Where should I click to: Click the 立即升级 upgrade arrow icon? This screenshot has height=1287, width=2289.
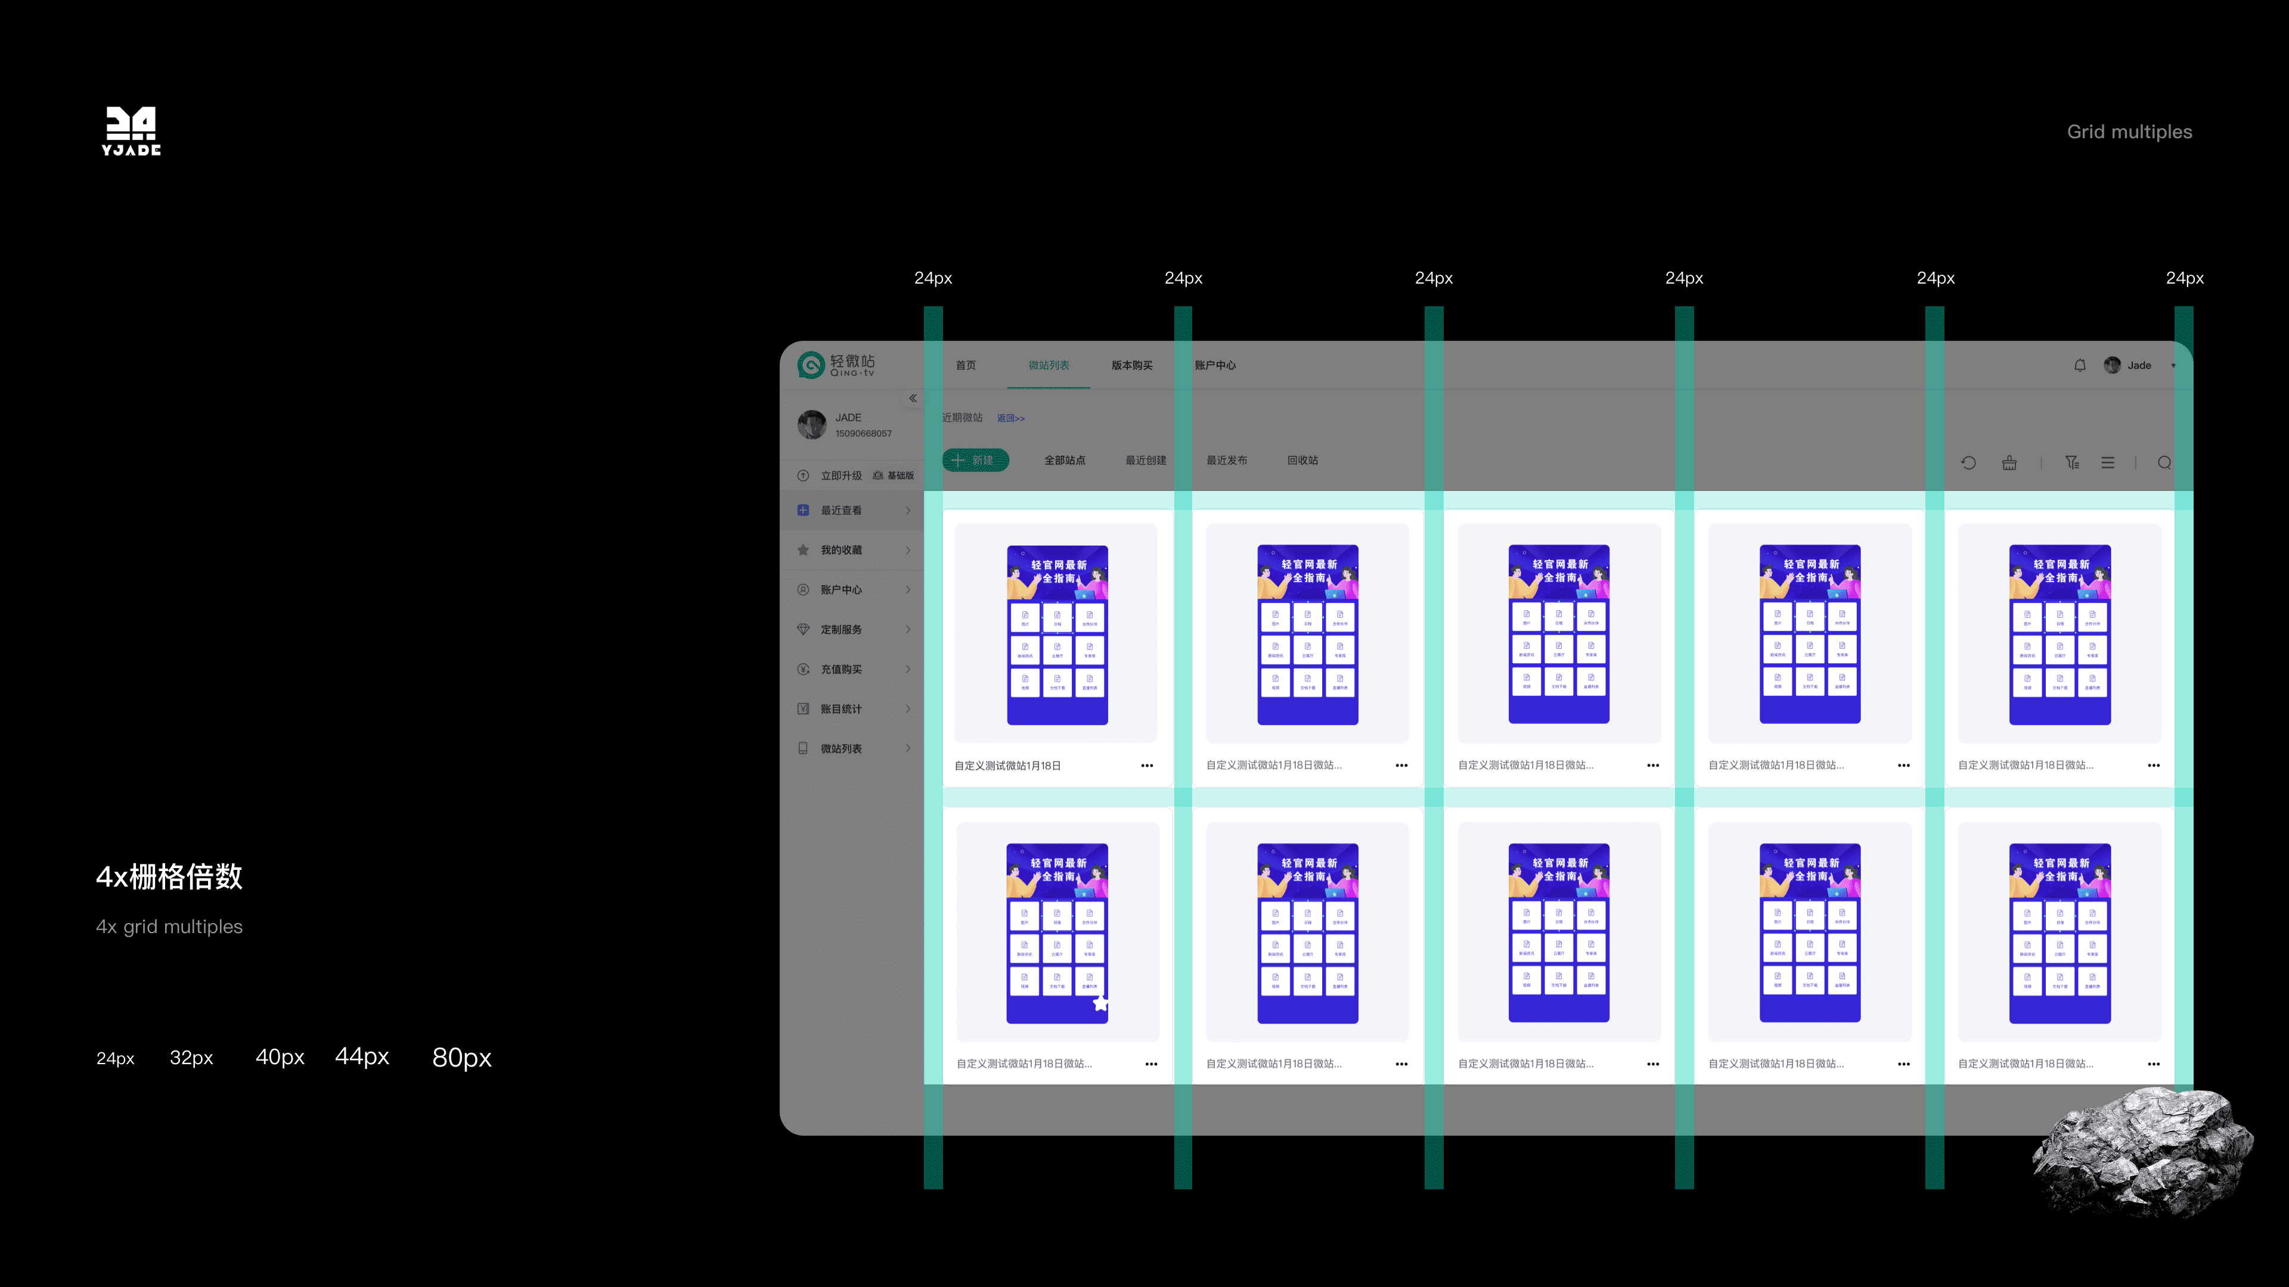click(804, 476)
